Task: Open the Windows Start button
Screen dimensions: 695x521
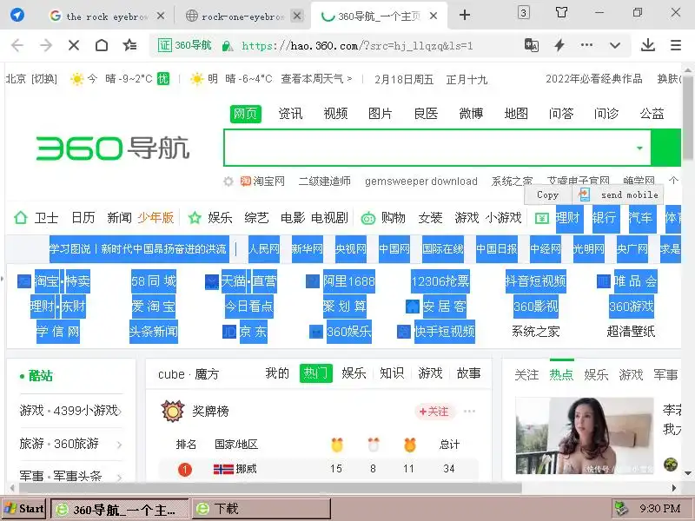Action: (23, 509)
